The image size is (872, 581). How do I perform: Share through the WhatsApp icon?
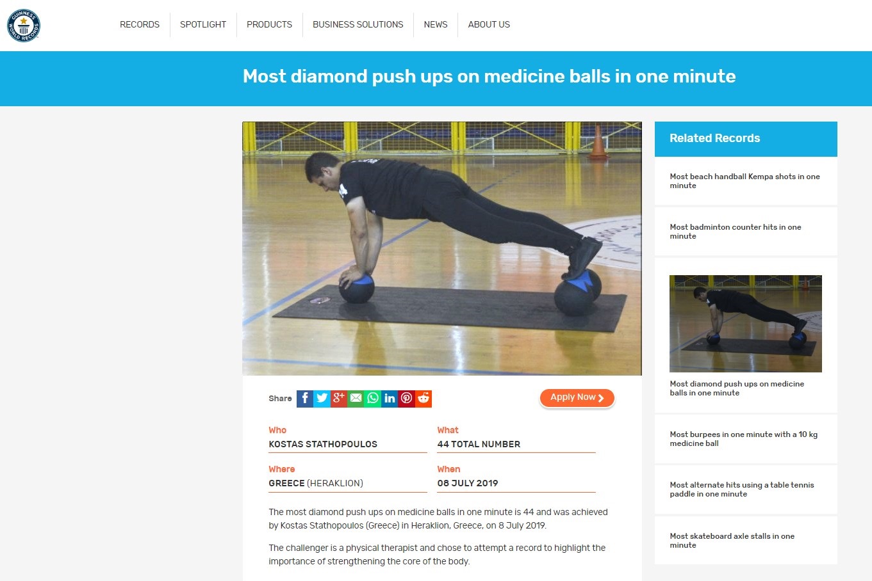(x=372, y=398)
